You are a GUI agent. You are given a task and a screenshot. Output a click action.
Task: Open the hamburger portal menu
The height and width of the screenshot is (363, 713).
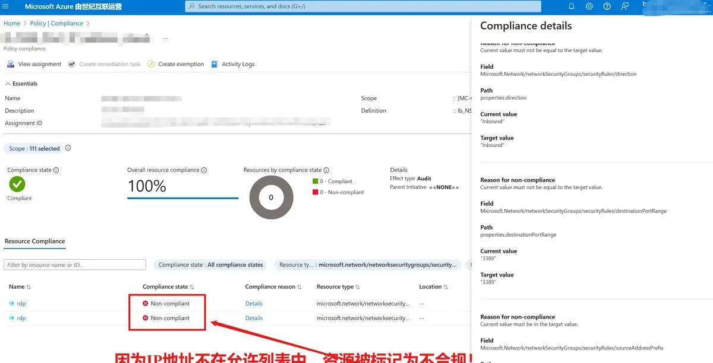point(6,7)
